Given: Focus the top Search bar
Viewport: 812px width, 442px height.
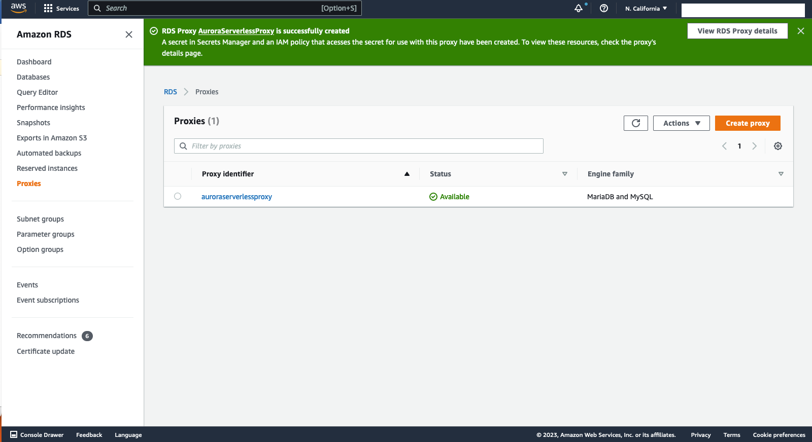Looking at the screenshot, I should click(225, 8).
